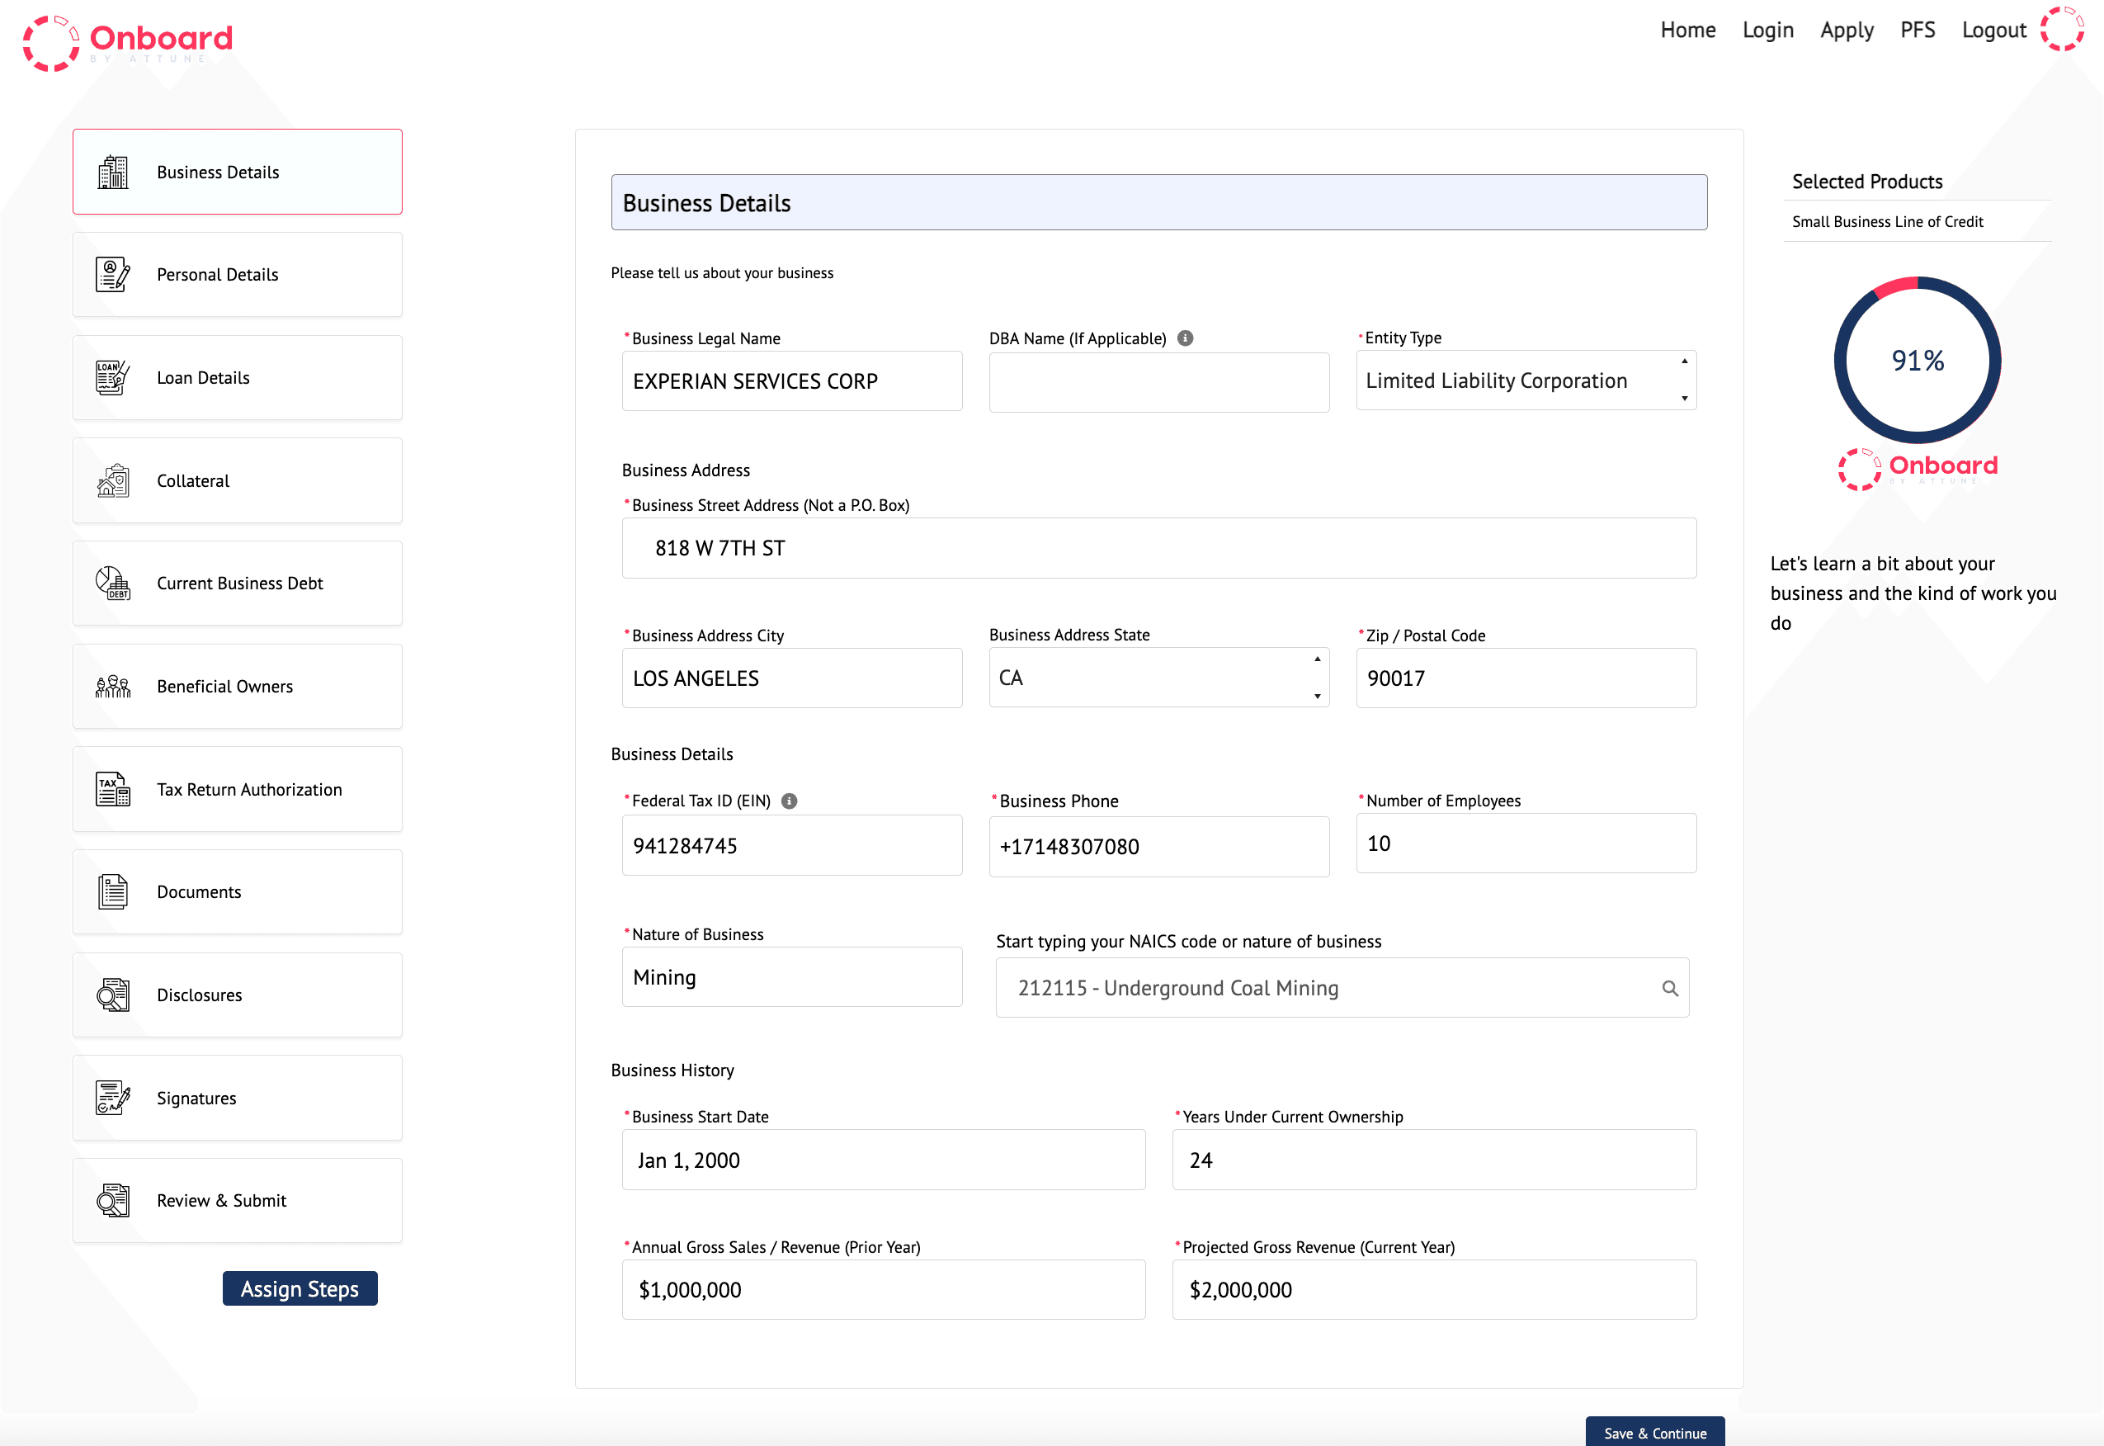The height and width of the screenshot is (1446, 2104).
Task: Click the Federal Tax ID field
Action: [x=791, y=845]
